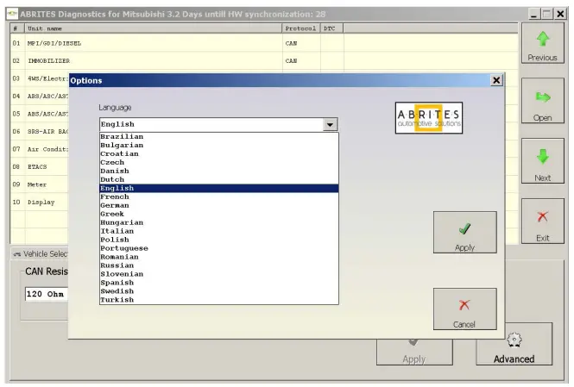Select unit row 01 MPI/GDI/DIESEL
This screenshot has width=574, height=387.
tap(264, 43)
